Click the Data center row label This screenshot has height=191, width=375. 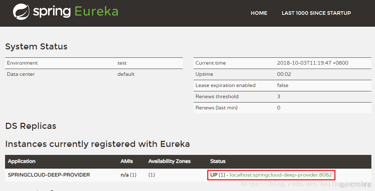click(x=21, y=74)
